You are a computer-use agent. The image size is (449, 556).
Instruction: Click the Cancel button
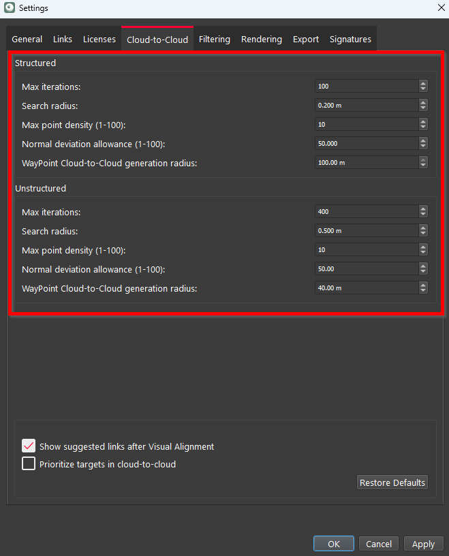pyautogui.click(x=379, y=544)
